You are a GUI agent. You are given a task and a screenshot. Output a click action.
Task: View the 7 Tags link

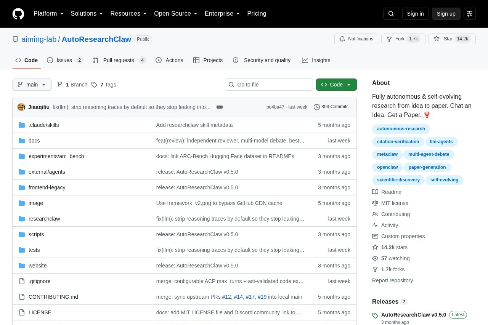click(x=104, y=85)
